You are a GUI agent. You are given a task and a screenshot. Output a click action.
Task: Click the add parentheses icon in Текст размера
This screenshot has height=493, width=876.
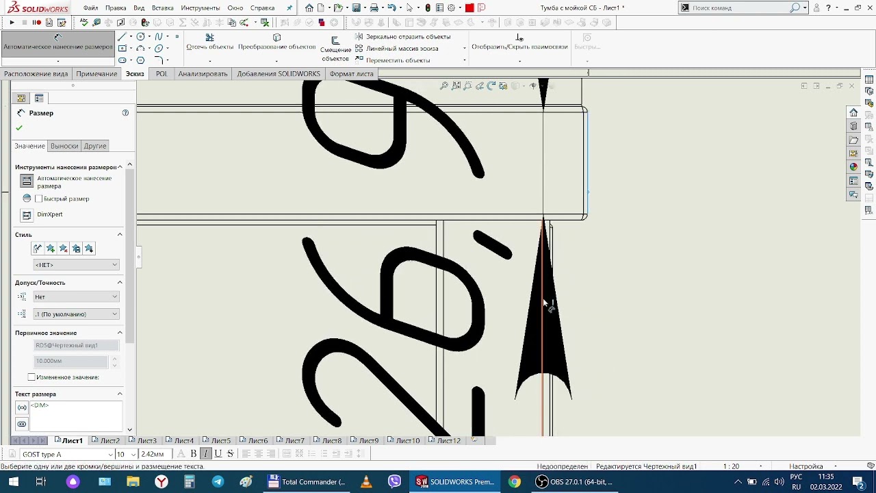22,407
